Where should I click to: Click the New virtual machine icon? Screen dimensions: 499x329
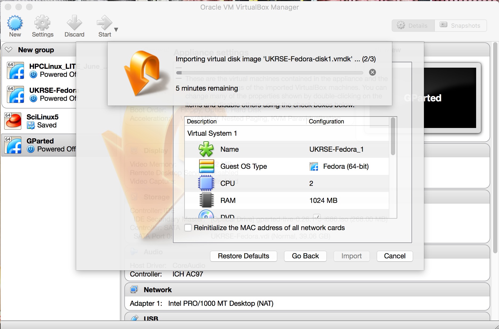tap(15, 23)
